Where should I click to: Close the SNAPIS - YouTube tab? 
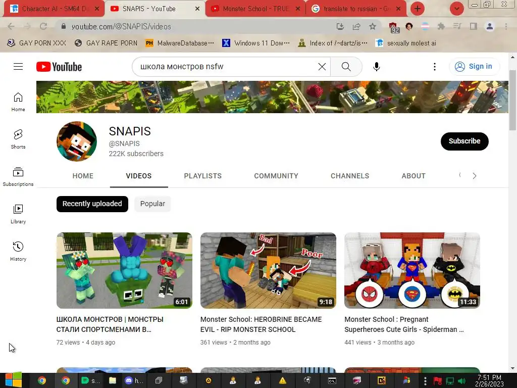point(197,9)
